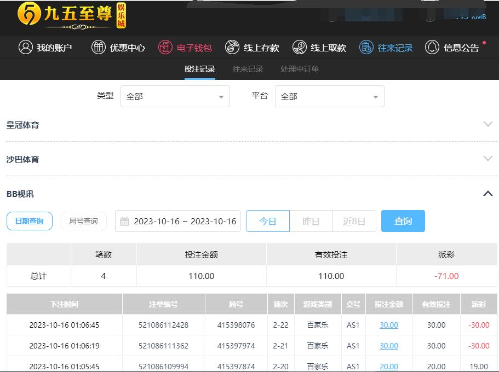Image resolution: width=499 pixels, height=372 pixels.
Task: Open the 类型 dropdown menu
Action: point(175,96)
